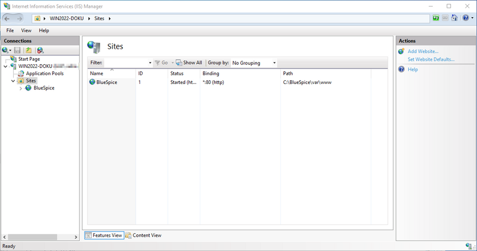Click the Home icon in address bar
Screen dimensions: 477x251
point(454,18)
